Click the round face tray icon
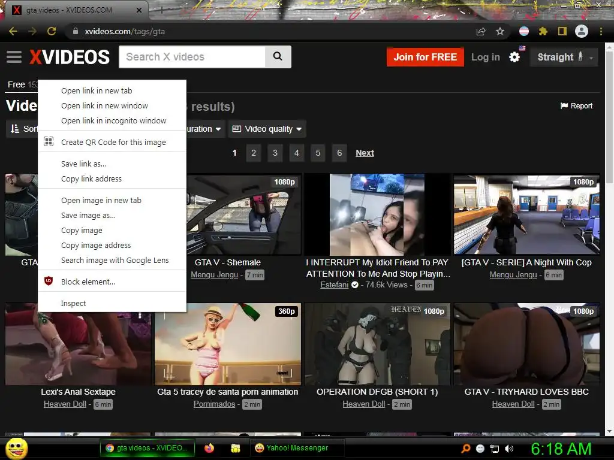Image resolution: width=614 pixels, height=460 pixels. click(x=480, y=449)
